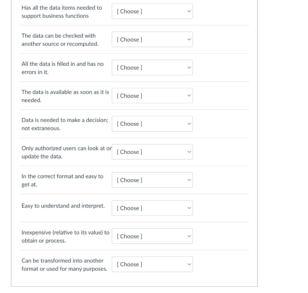The height and width of the screenshot is (293, 308).
Task: Open dropdown beside 'checked with another source or recomputed'
Action: pyautogui.click(x=152, y=39)
